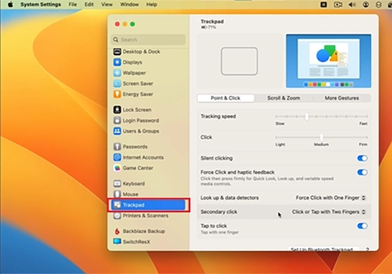Click the Users & Groups icon
Viewport: 392px width, 274px height.
[117, 131]
